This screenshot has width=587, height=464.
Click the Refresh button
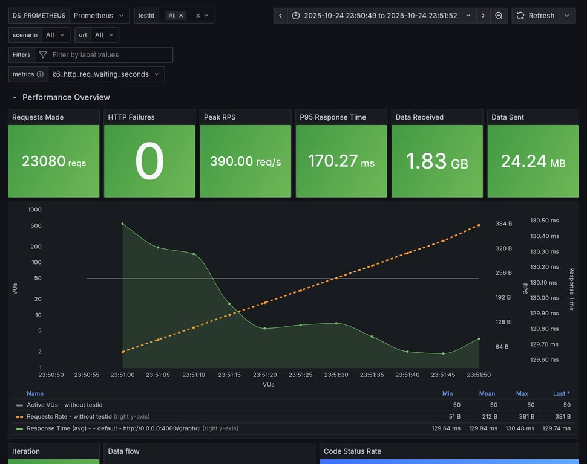coord(535,16)
